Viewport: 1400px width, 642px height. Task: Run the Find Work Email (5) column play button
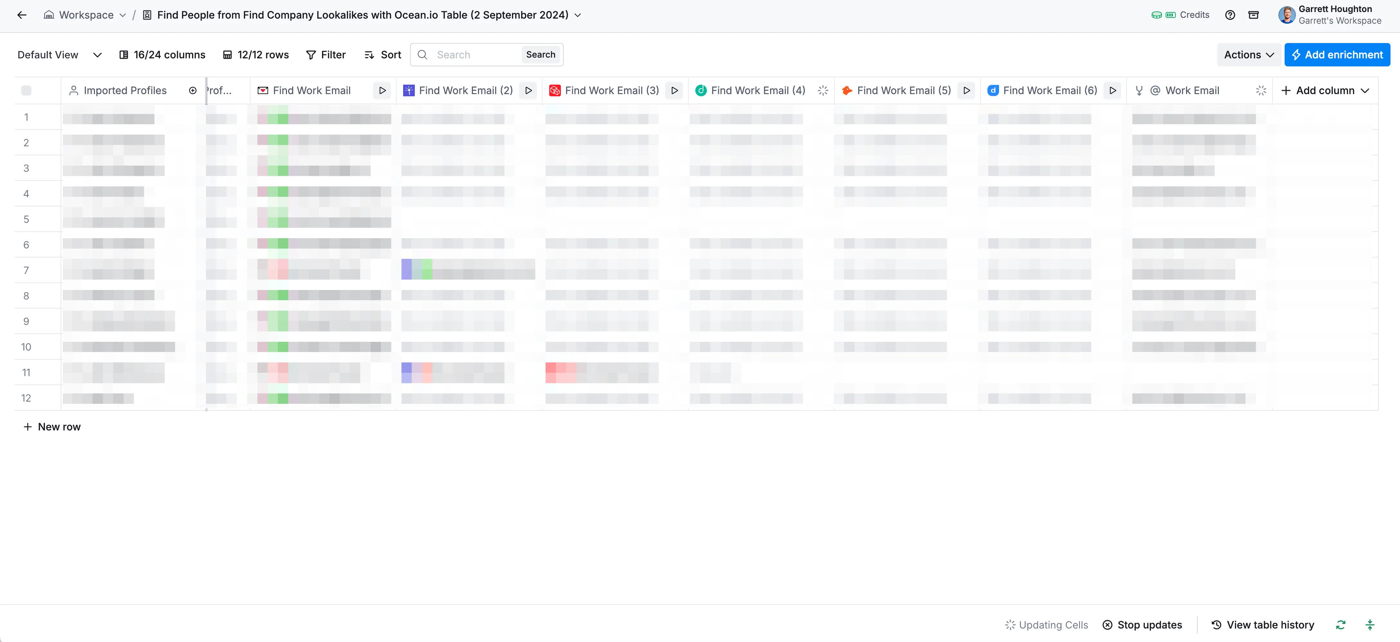click(966, 90)
